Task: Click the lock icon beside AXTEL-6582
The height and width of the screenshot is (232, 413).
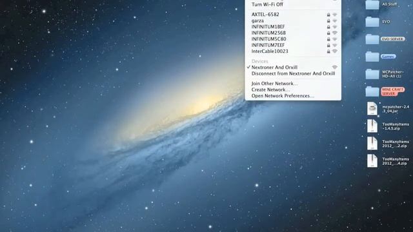Action: pyautogui.click(x=328, y=15)
